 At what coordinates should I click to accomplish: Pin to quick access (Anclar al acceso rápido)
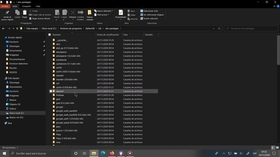[7, 15]
